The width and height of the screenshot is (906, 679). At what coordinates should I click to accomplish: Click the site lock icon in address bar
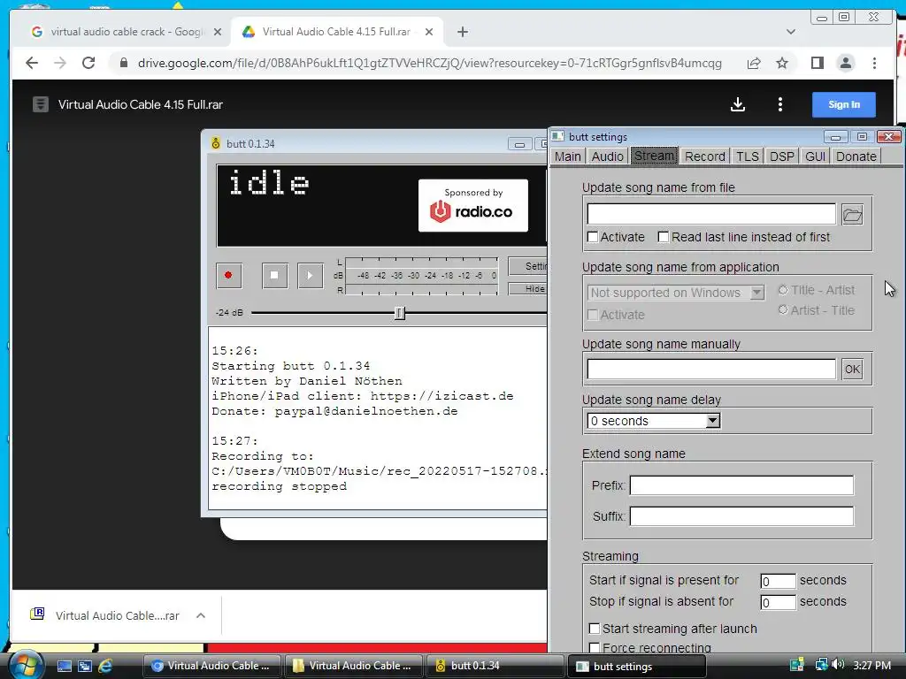(124, 63)
